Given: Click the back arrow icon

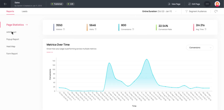Looking at the screenshot, I should [x=5, y=4].
